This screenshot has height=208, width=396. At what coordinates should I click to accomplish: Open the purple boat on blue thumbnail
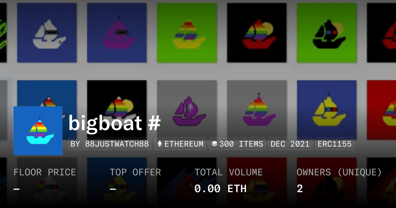click(x=117, y=33)
